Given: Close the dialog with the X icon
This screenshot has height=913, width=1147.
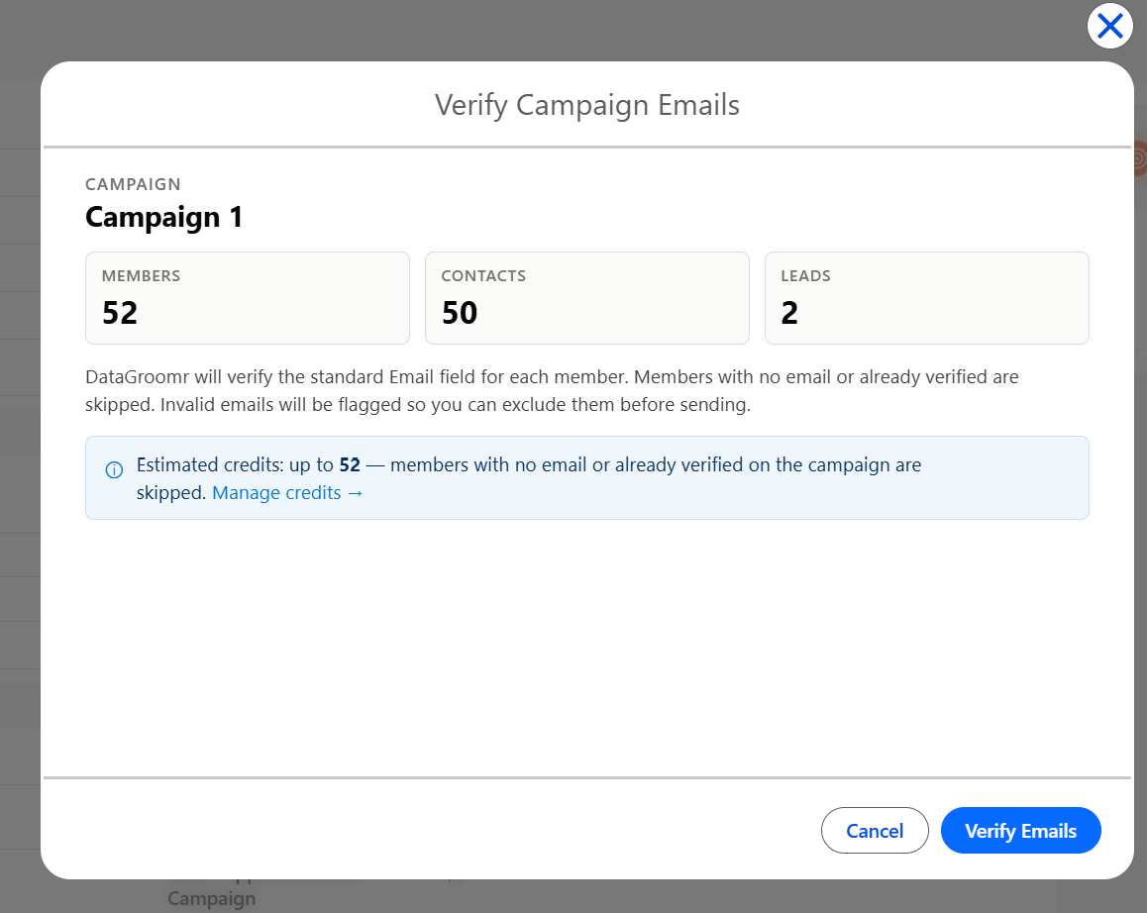Looking at the screenshot, I should tap(1109, 27).
